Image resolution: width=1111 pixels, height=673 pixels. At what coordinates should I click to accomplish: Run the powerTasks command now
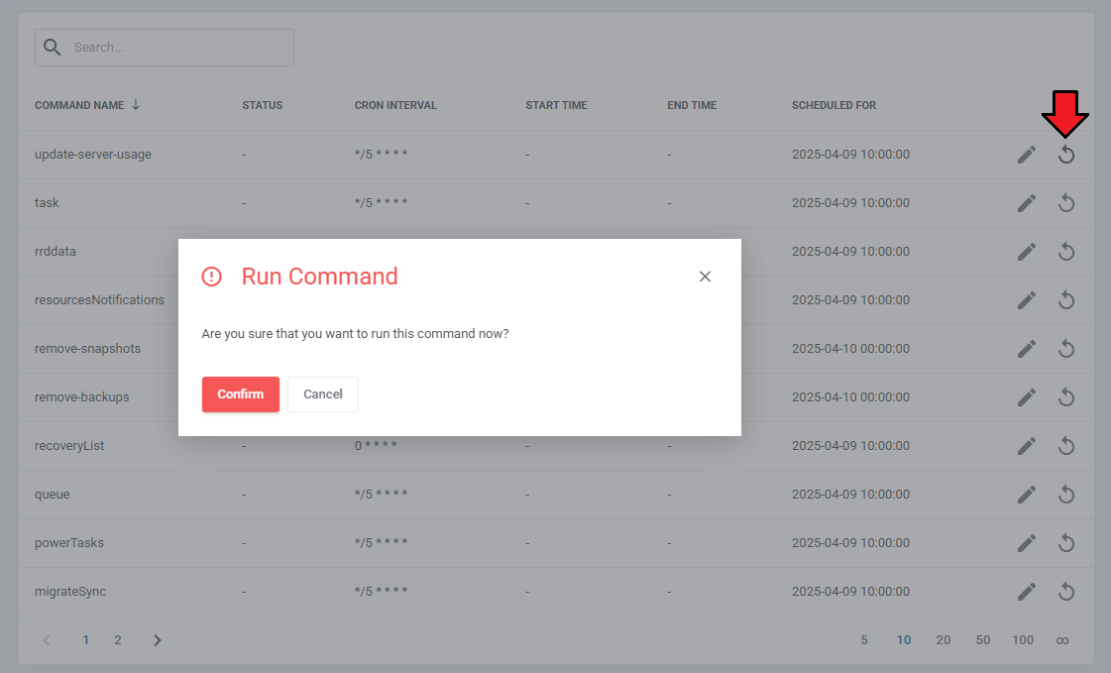(x=1066, y=543)
